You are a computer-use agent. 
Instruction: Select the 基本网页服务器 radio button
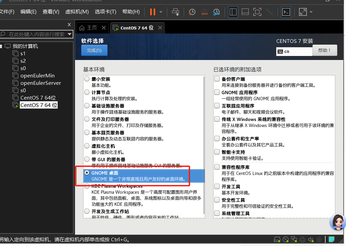[87, 133]
